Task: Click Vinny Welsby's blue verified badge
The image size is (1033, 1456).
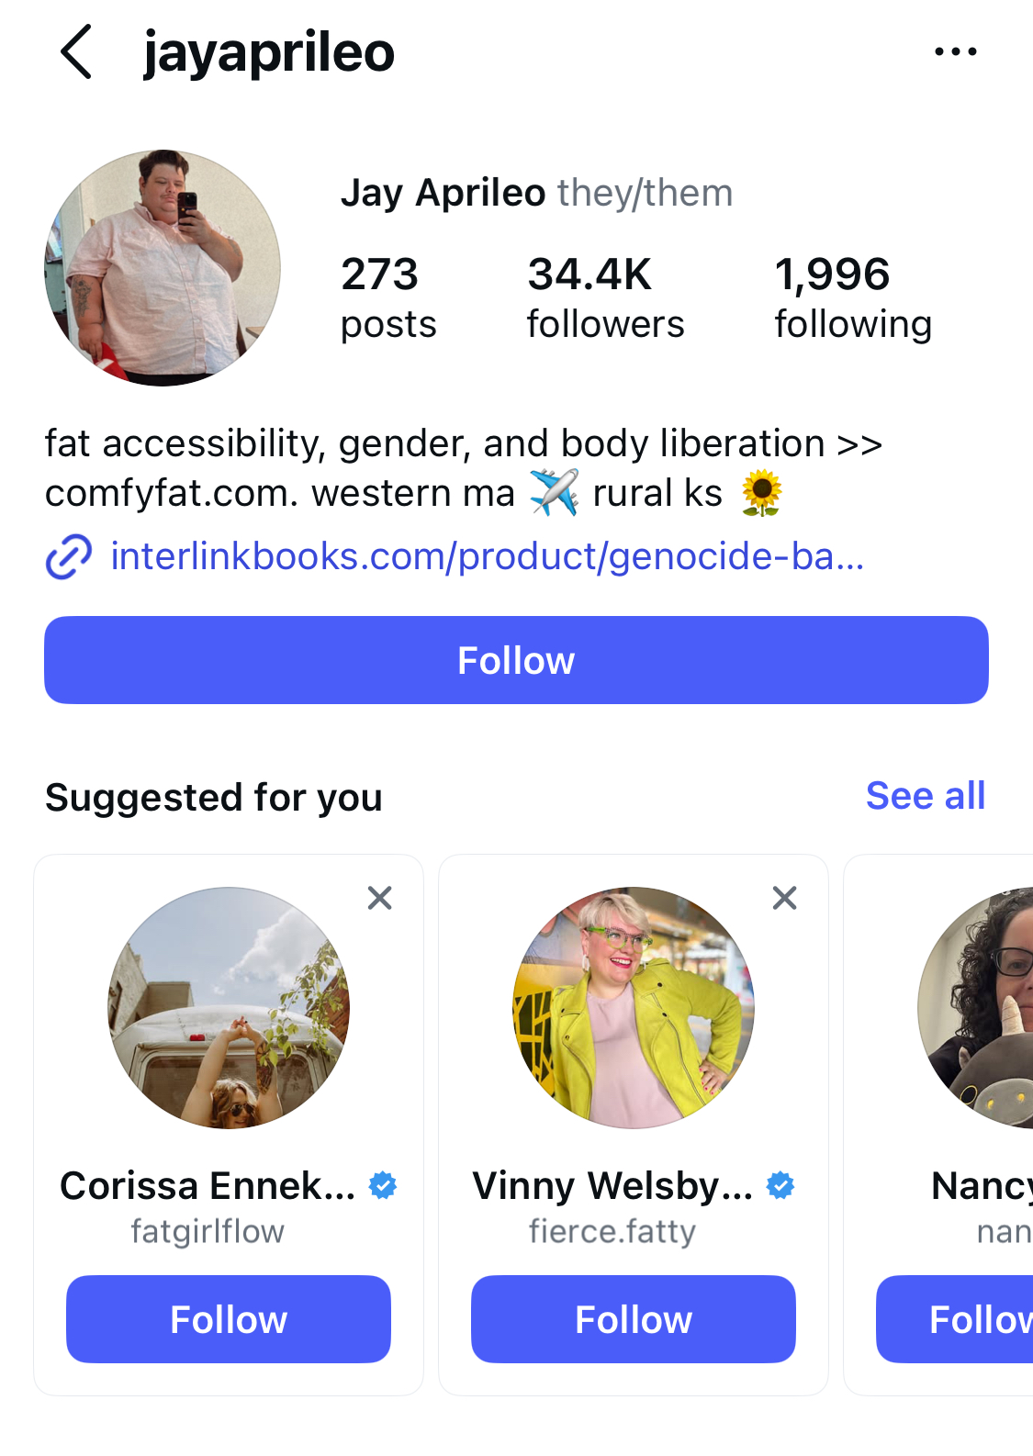Action: click(x=780, y=1186)
